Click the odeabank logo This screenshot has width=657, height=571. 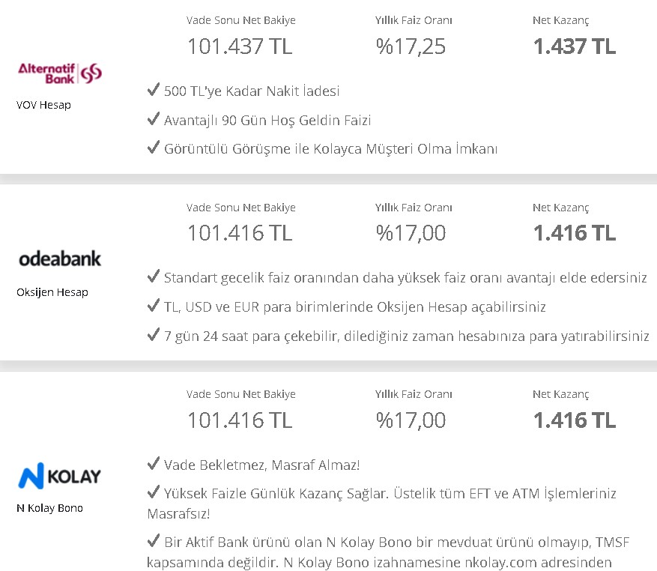60,259
